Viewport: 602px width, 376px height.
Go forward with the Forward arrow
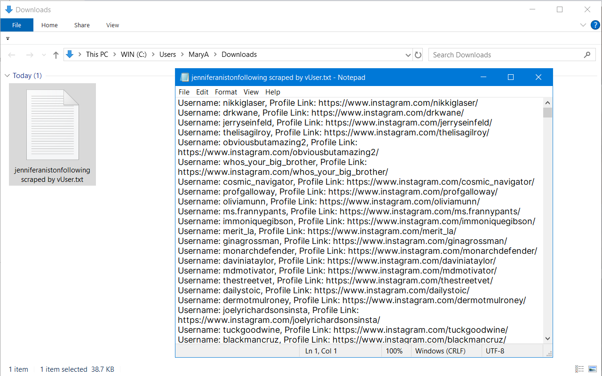click(x=29, y=55)
